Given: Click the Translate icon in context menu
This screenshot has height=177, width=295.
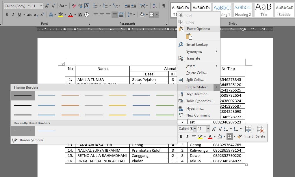Looking at the screenshot, I should click(181, 58).
